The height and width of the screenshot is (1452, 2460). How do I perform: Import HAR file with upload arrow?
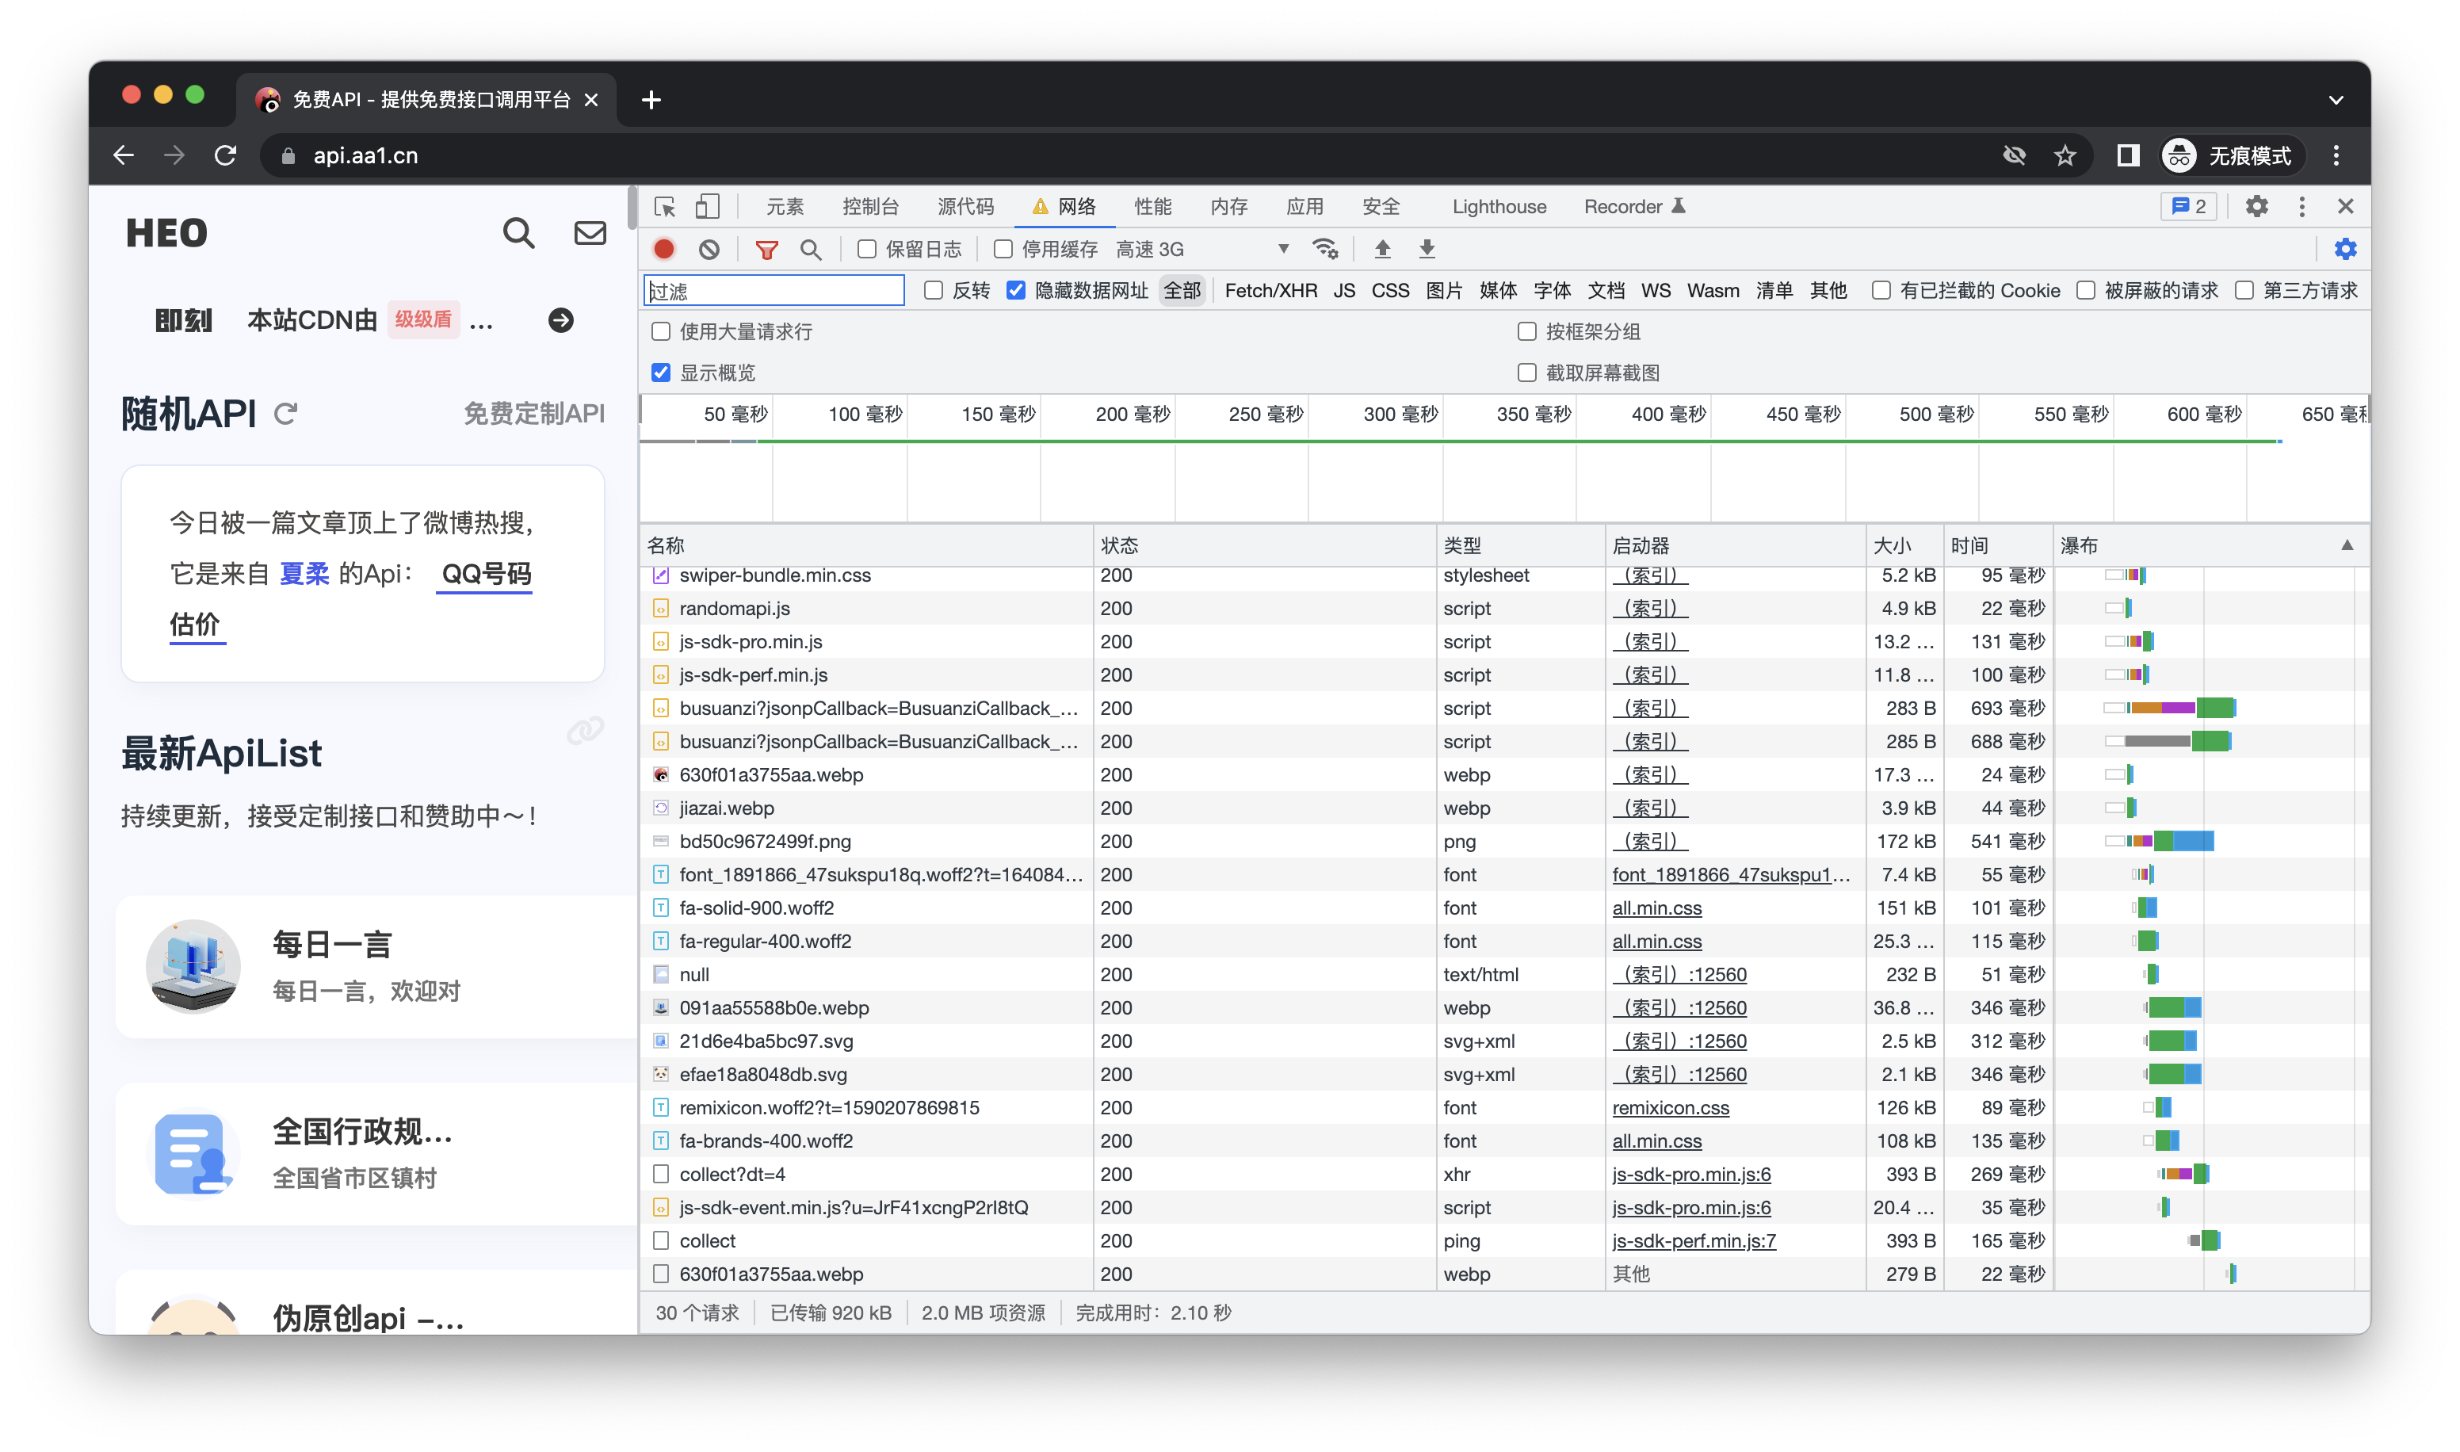coord(1382,250)
